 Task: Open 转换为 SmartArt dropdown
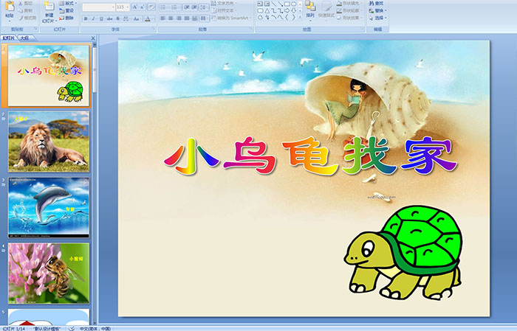click(231, 18)
